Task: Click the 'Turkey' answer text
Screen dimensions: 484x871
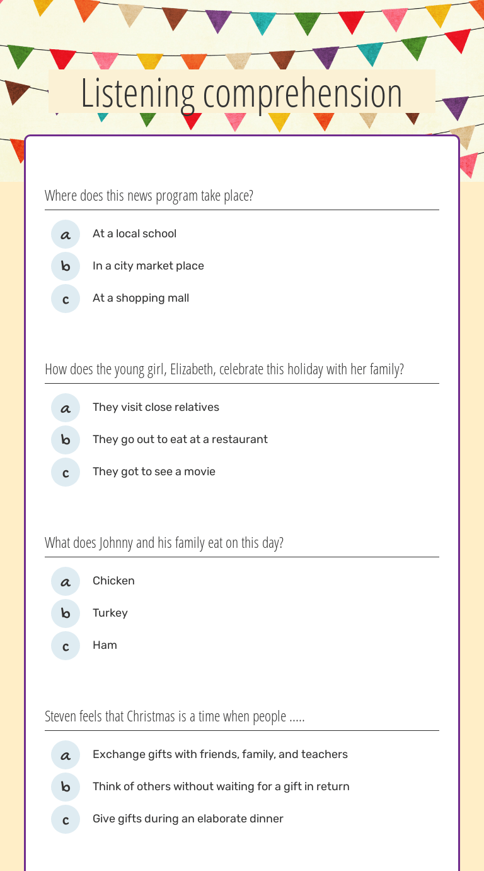Action: coord(110,613)
